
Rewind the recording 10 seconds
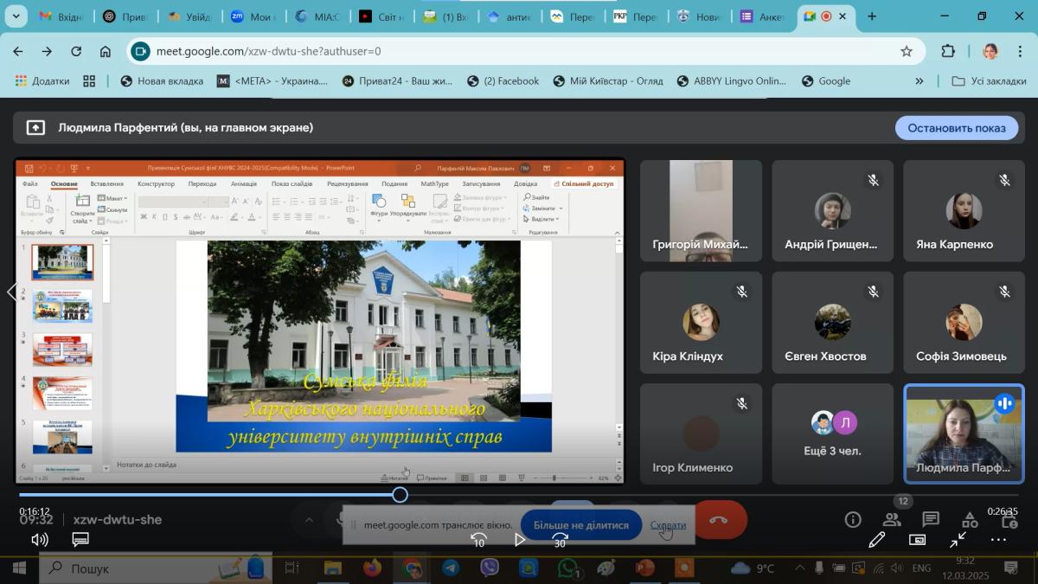[478, 540]
